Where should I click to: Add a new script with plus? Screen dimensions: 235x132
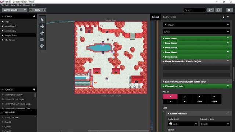coord(34,89)
